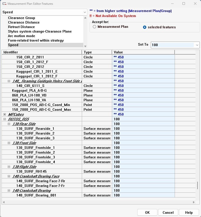Collapse the ROTOS_RS5 group
Viewport: 201px width, 217px height.
[5, 119]
